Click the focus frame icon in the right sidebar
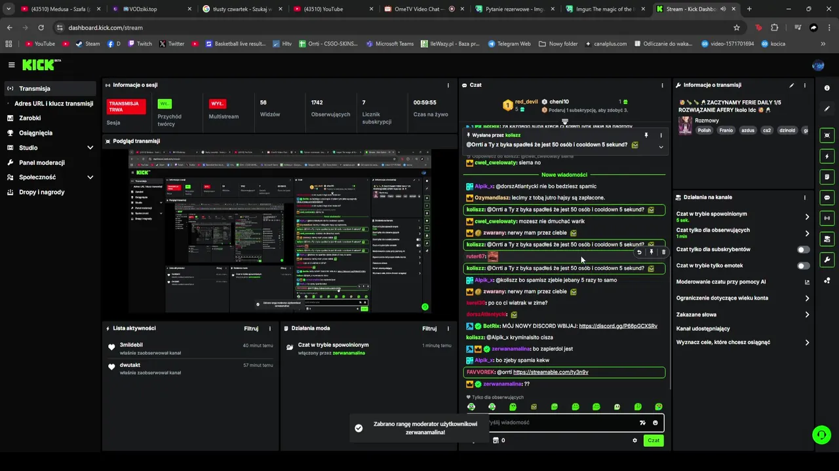 pos(827,135)
